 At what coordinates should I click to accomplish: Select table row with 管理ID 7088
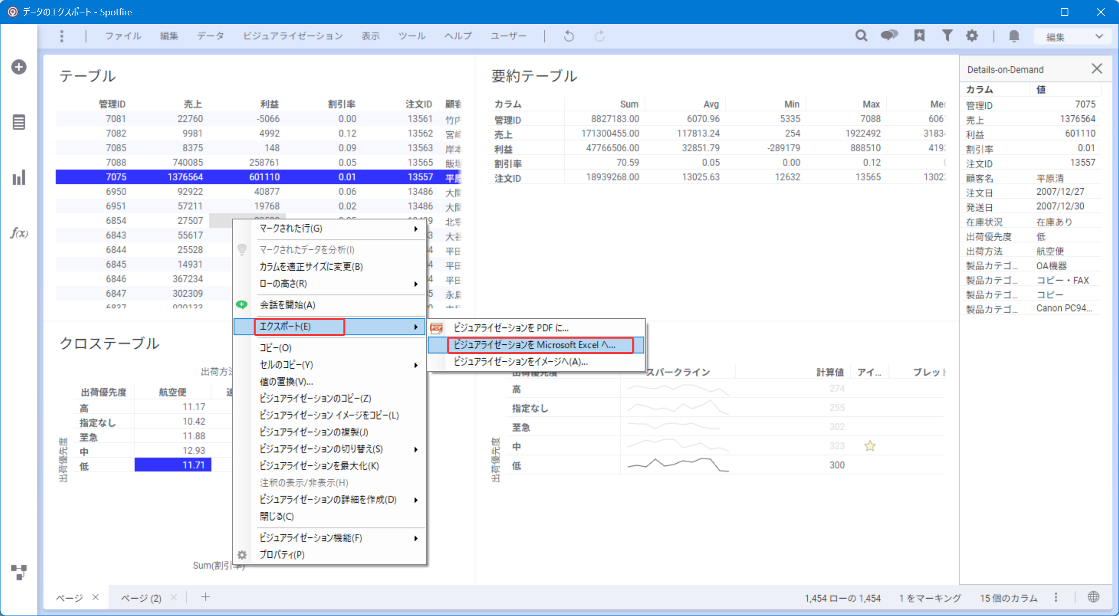[x=259, y=162]
